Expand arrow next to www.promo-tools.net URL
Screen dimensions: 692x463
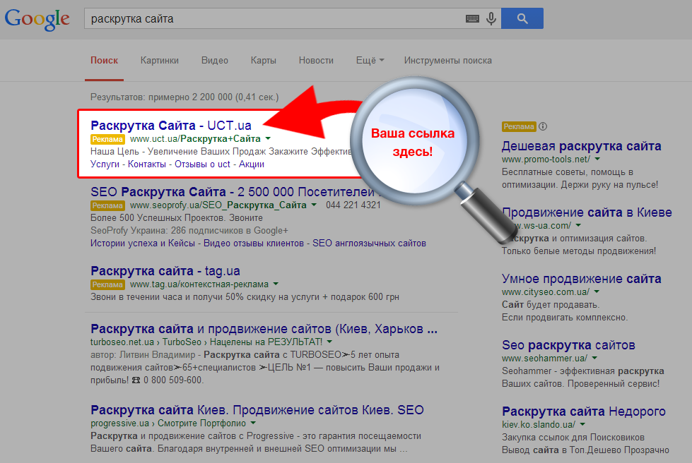[597, 159]
